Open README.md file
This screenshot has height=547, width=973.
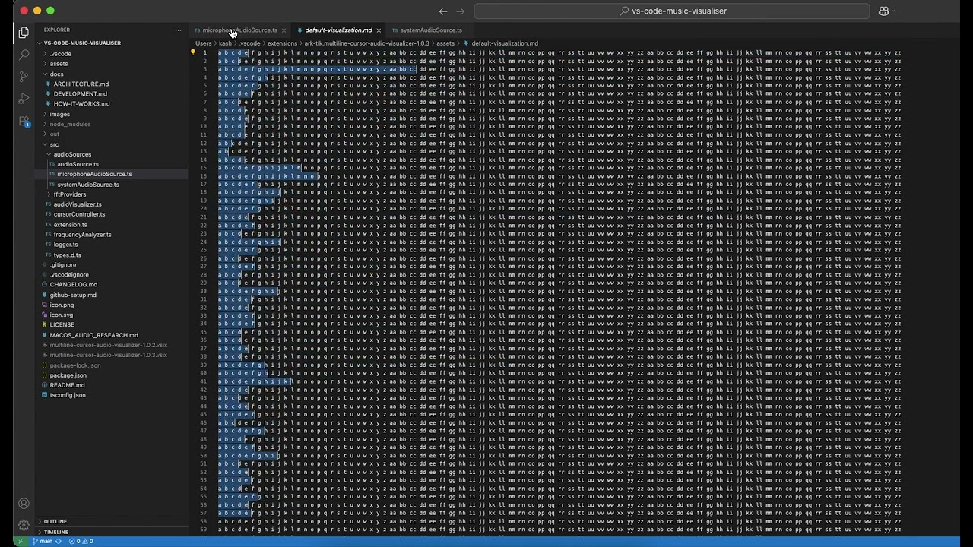click(67, 385)
